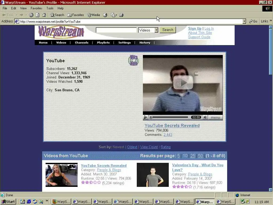Open browsing History toolbar icon

[x=105, y=15]
